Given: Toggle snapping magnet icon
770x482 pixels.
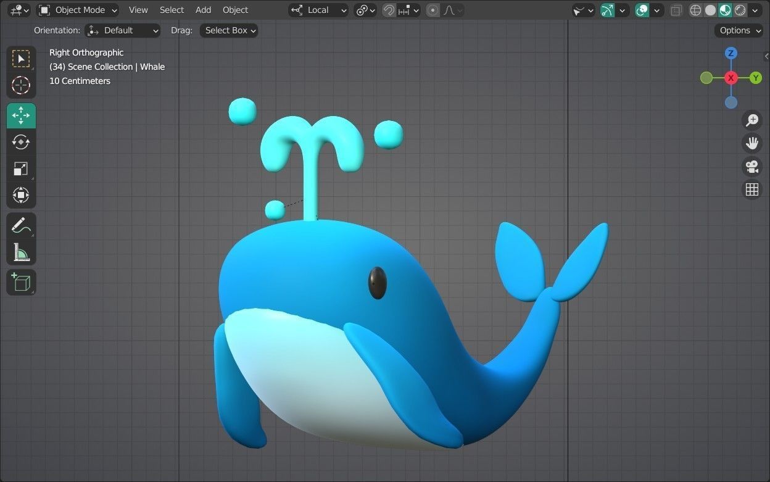Looking at the screenshot, I should coord(389,10).
